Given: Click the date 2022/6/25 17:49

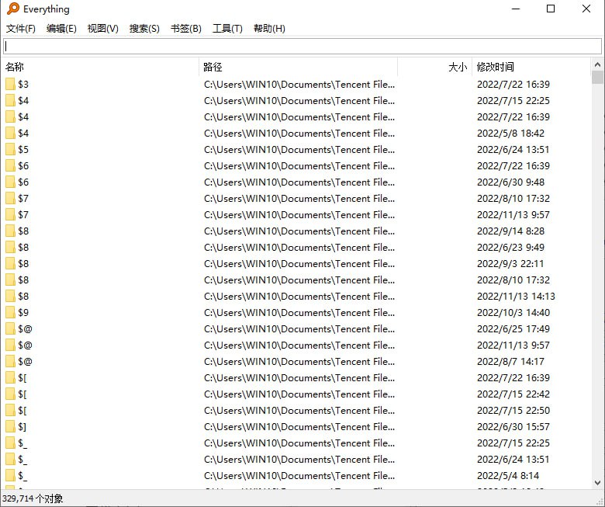Looking at the screenshot, I should pos(513,329).
